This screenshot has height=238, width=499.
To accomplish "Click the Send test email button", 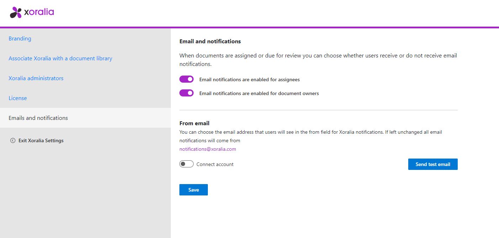I will click(433, 164).
